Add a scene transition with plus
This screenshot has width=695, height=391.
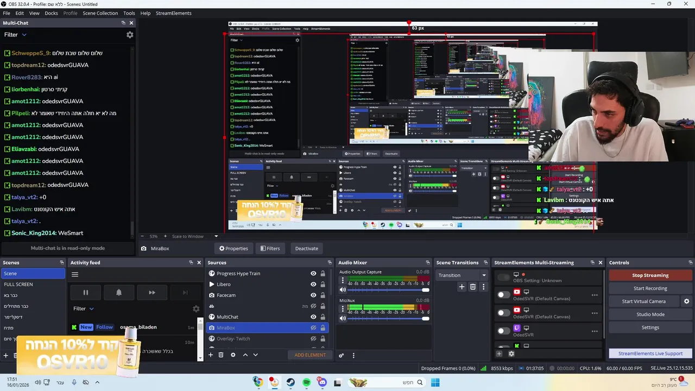click(462, 287)
